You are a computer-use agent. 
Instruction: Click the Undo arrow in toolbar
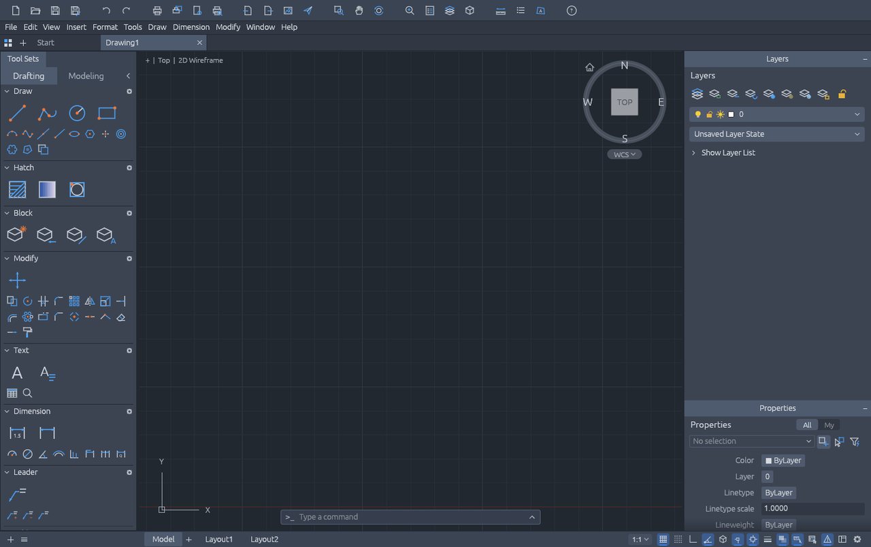coord(106,11)
